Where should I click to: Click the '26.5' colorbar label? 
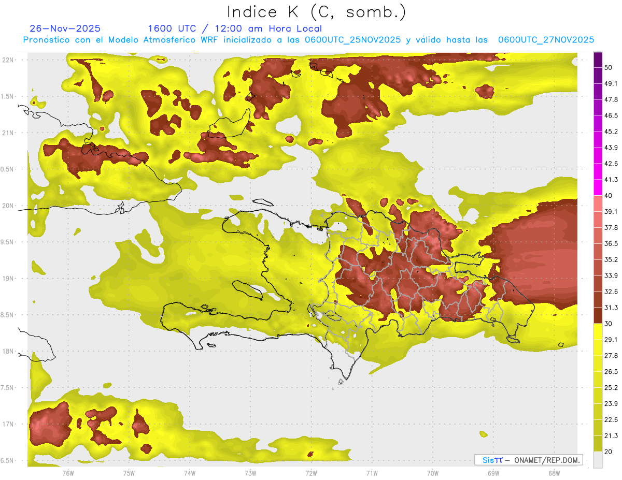pos(611,371)
